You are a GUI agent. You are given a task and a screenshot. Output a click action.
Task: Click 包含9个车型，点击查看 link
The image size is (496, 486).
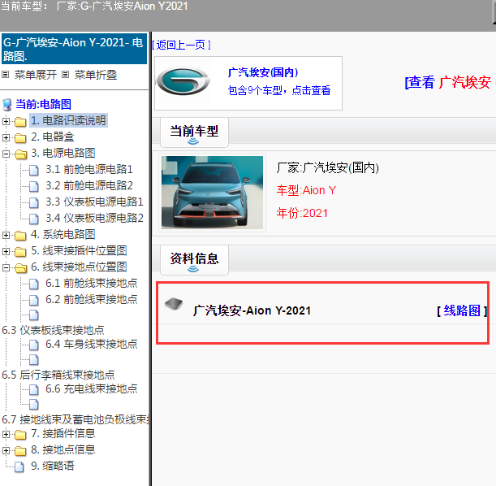click(279, 90)
